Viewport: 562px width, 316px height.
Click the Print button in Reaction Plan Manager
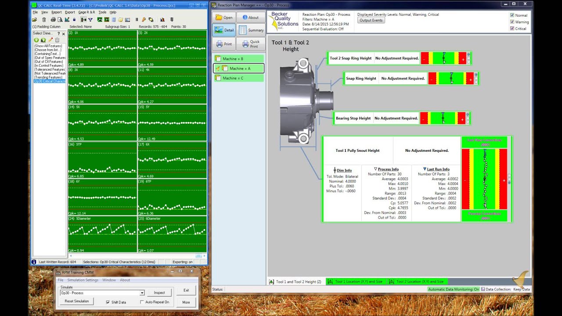tap(224, 44)
